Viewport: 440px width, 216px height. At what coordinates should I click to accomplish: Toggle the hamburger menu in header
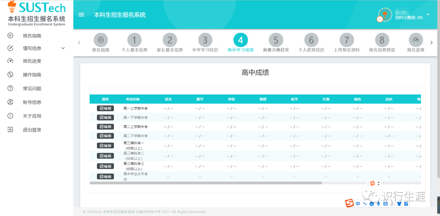tap(81, 15)
